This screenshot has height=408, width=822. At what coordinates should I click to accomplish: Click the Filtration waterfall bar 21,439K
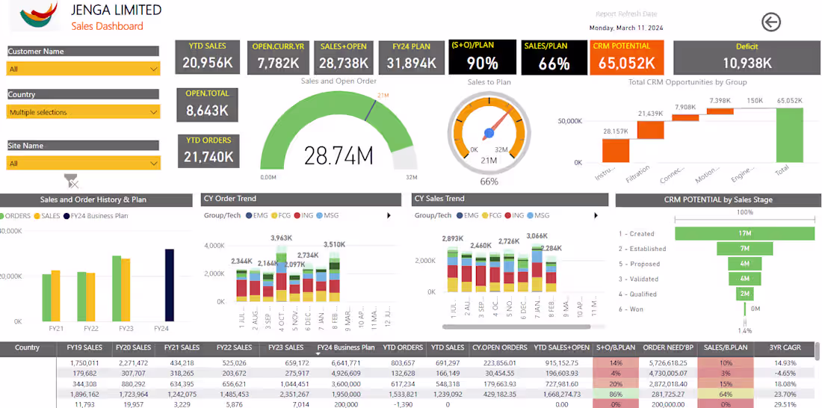click(x=651, y=130)
